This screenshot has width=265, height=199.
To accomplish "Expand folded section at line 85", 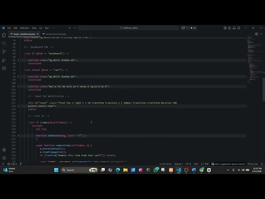I will click(18, 60).
